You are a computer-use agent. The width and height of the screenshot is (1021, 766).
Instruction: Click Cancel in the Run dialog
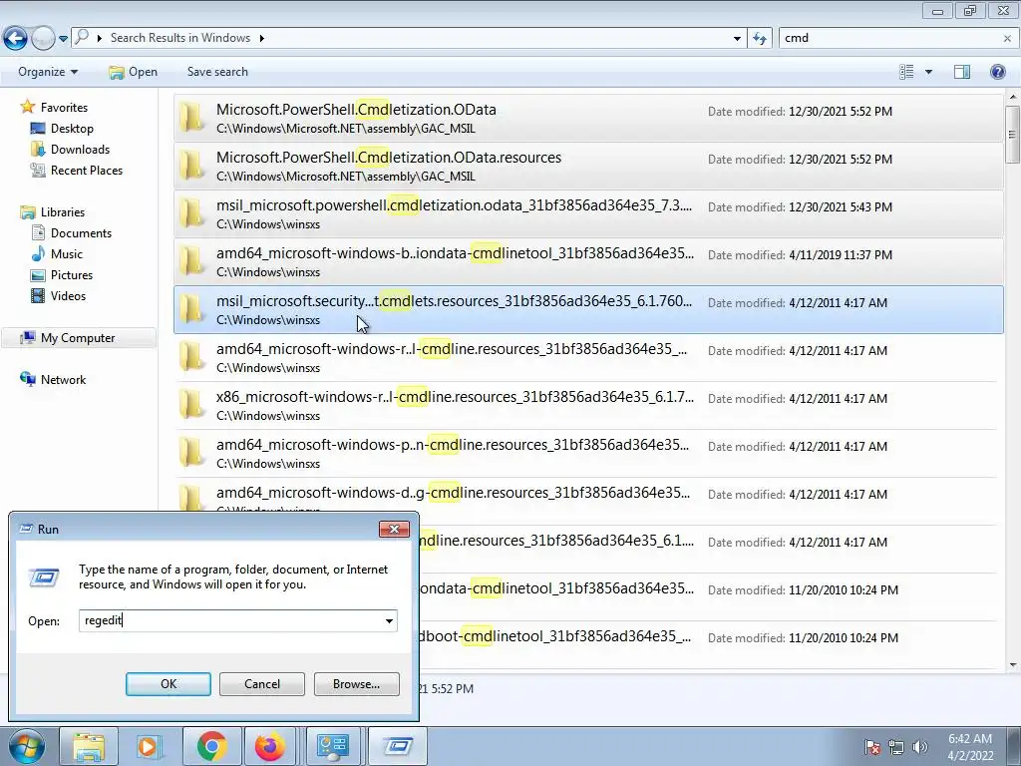(x=262, y=684)
